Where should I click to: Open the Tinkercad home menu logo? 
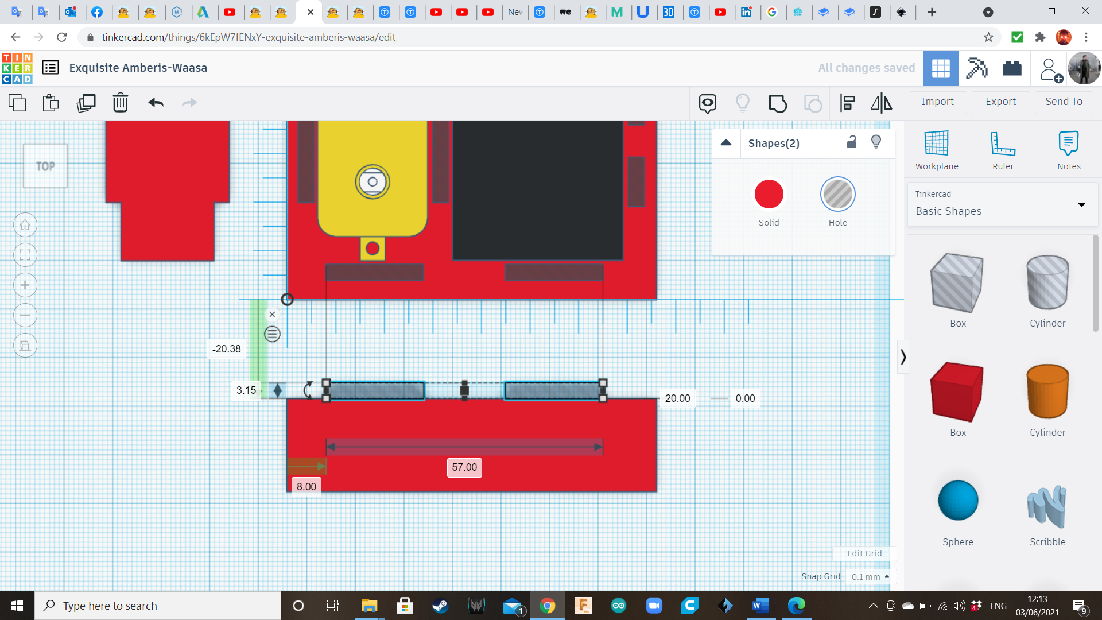click(16, 68)
